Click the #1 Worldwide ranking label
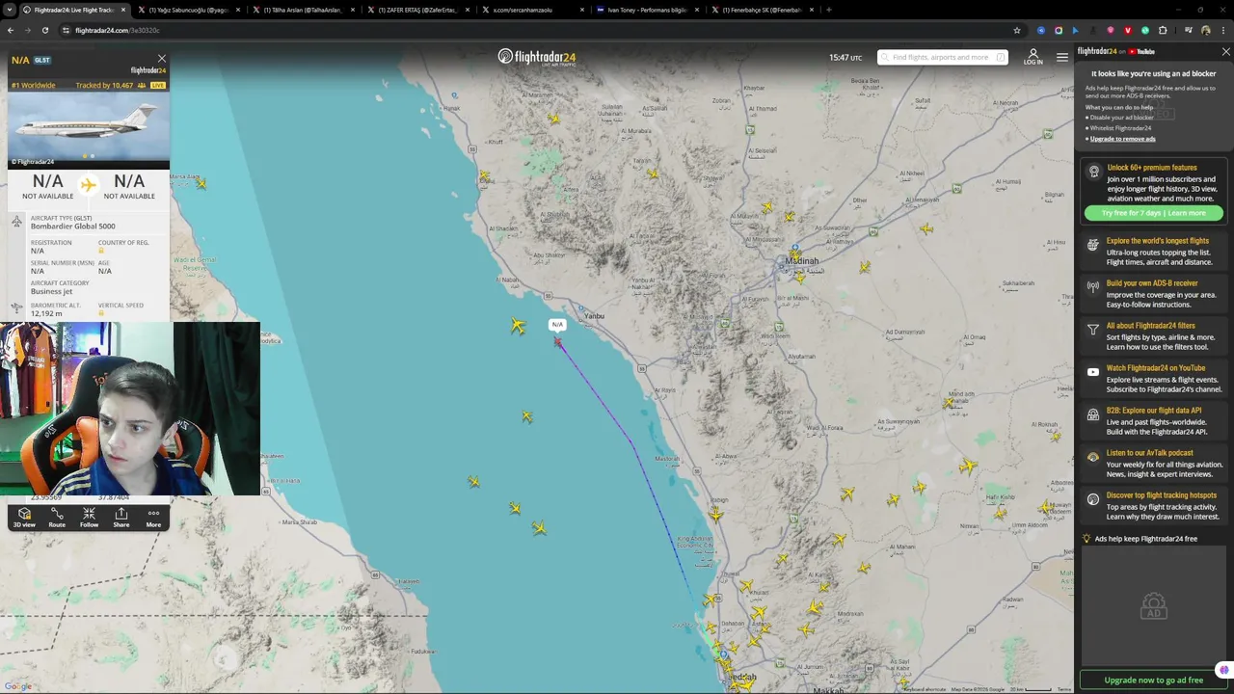 pyautogui.click(x=34, y=85)
